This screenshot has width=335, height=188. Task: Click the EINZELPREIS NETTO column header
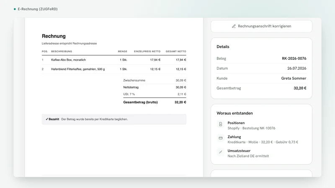point(147,51)
